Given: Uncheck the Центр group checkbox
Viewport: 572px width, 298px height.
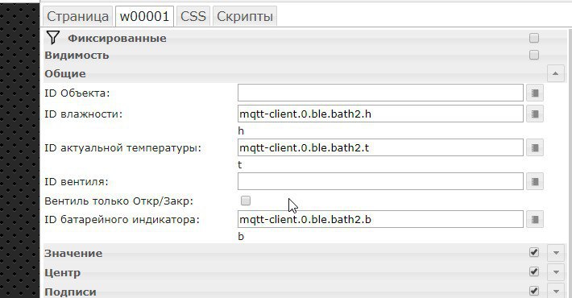Looking at the screenshot, I should (534, 271).
